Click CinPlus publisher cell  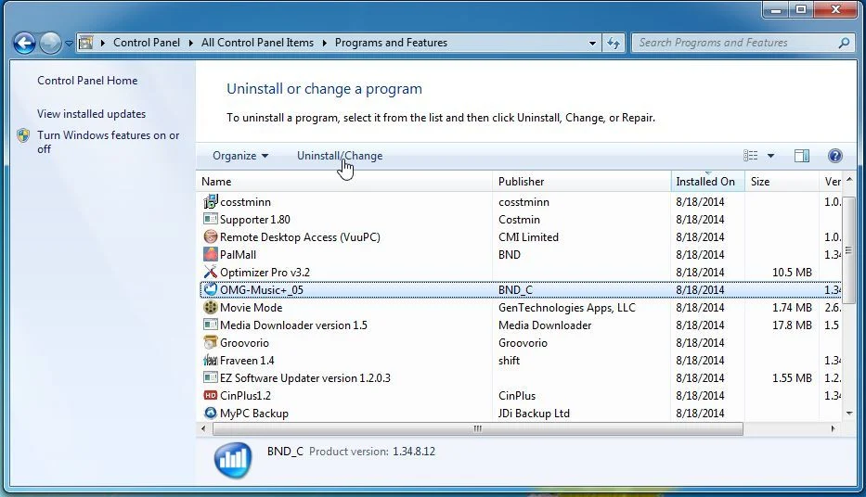(x=517, y=396)
